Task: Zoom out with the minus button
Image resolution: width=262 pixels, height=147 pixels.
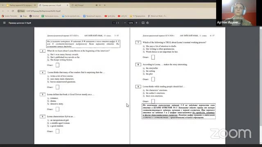Action: click(125, 23)
